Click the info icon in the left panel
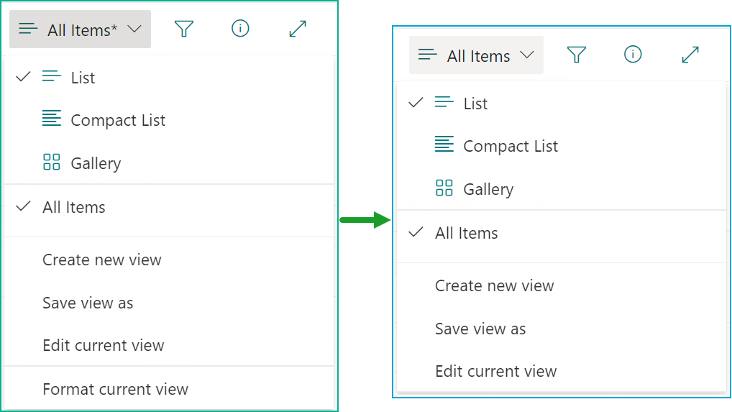Image resolution: width=732 pixels, height=412 pixels. point(240,29)
